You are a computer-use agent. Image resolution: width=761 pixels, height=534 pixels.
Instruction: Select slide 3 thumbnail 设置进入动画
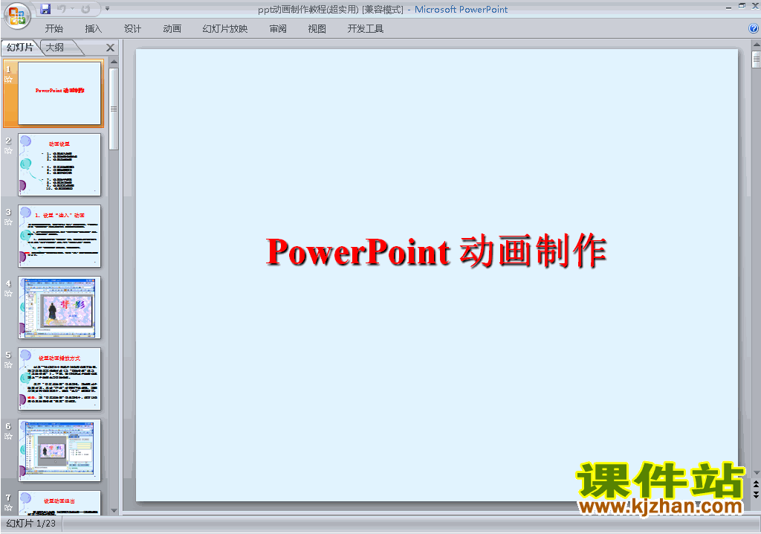(59, 237)
